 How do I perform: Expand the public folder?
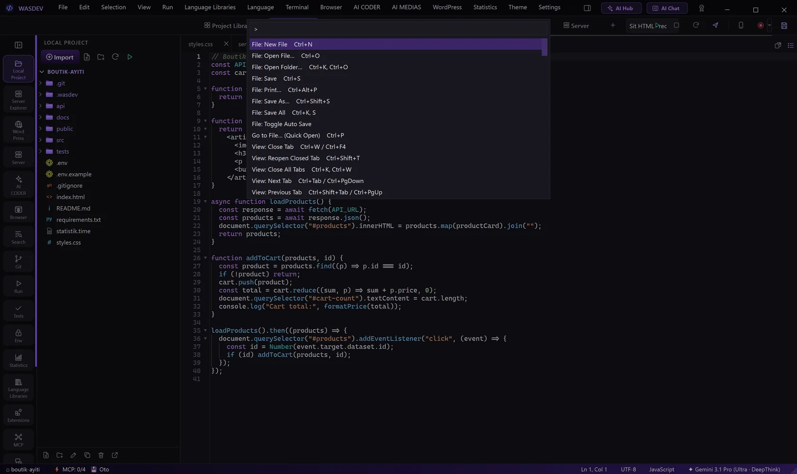pyautogui.click(x=40, y=129)
